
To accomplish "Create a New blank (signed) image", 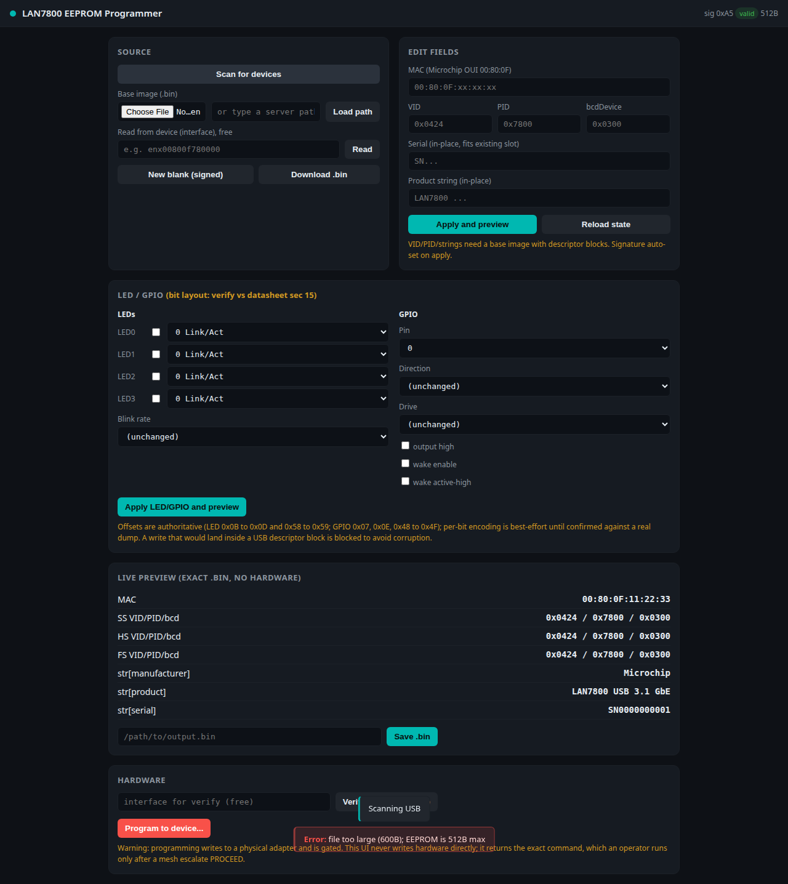I will coord(185,175).
